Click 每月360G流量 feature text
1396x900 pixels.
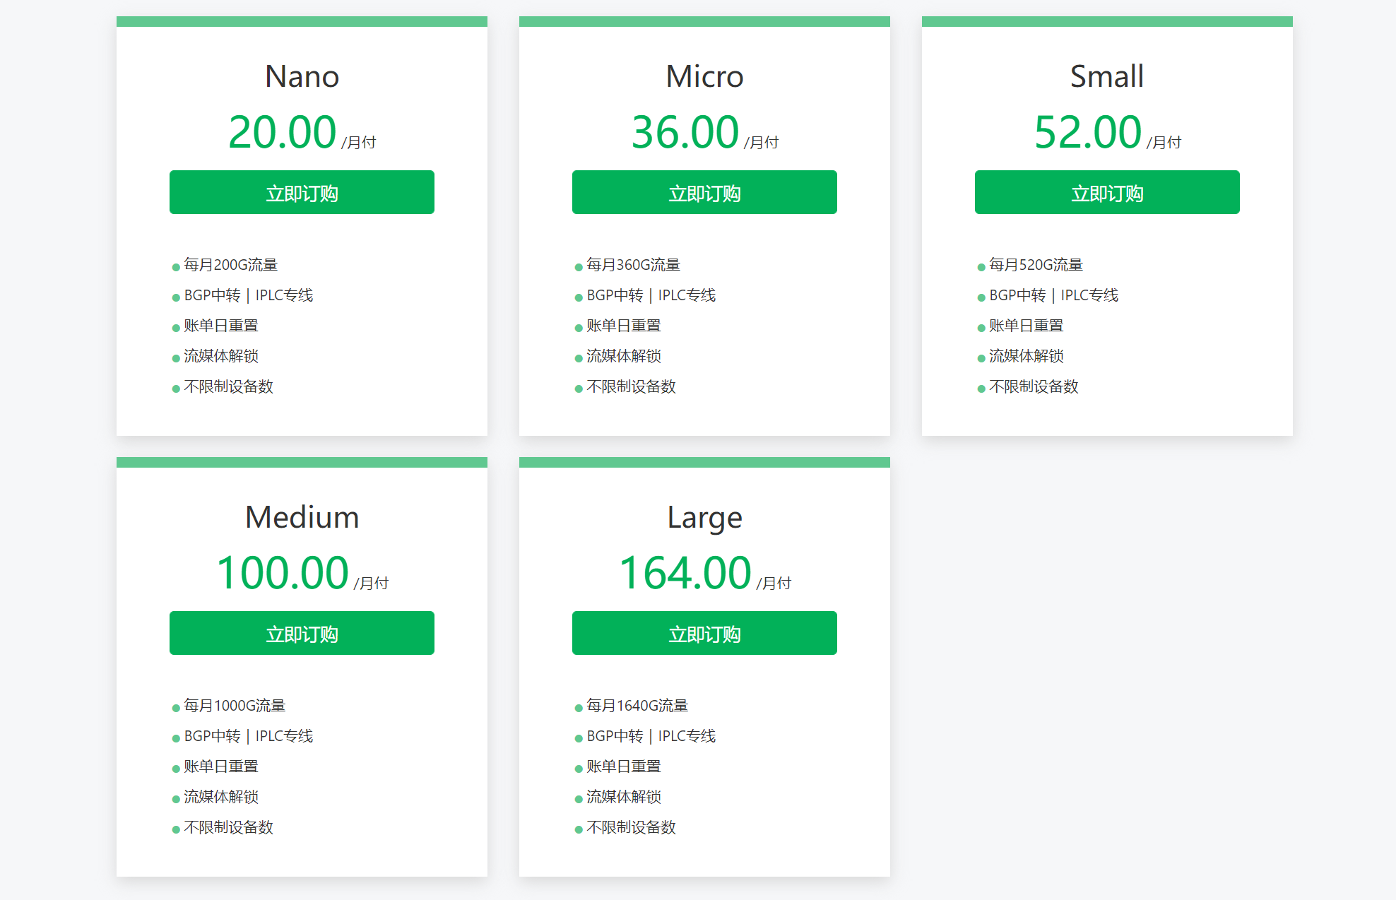[x=633, y=265]
